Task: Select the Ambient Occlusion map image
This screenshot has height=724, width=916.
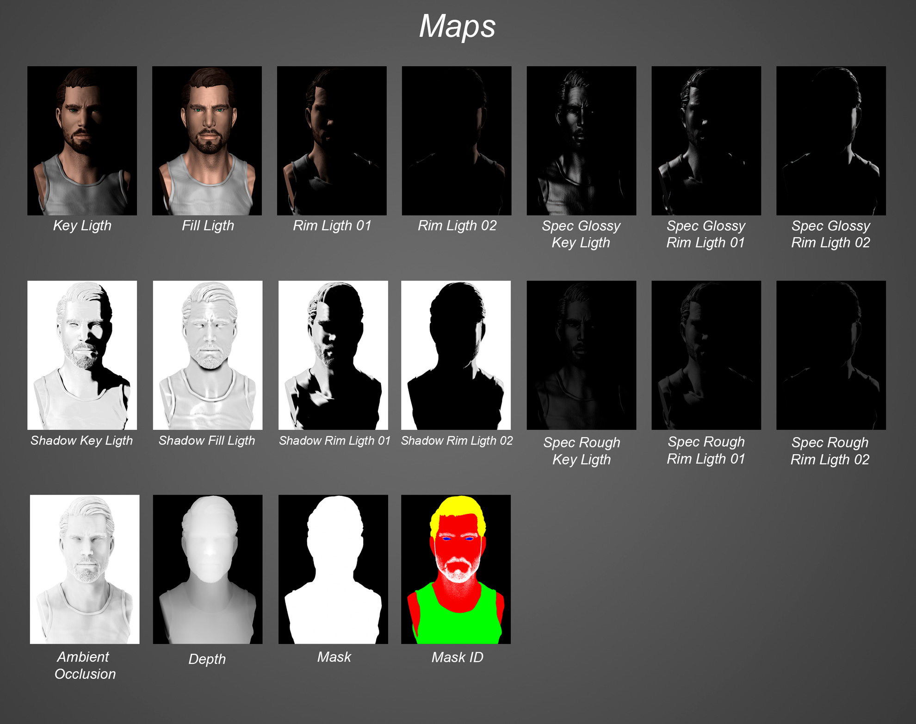Action: (x=85, y=569)
